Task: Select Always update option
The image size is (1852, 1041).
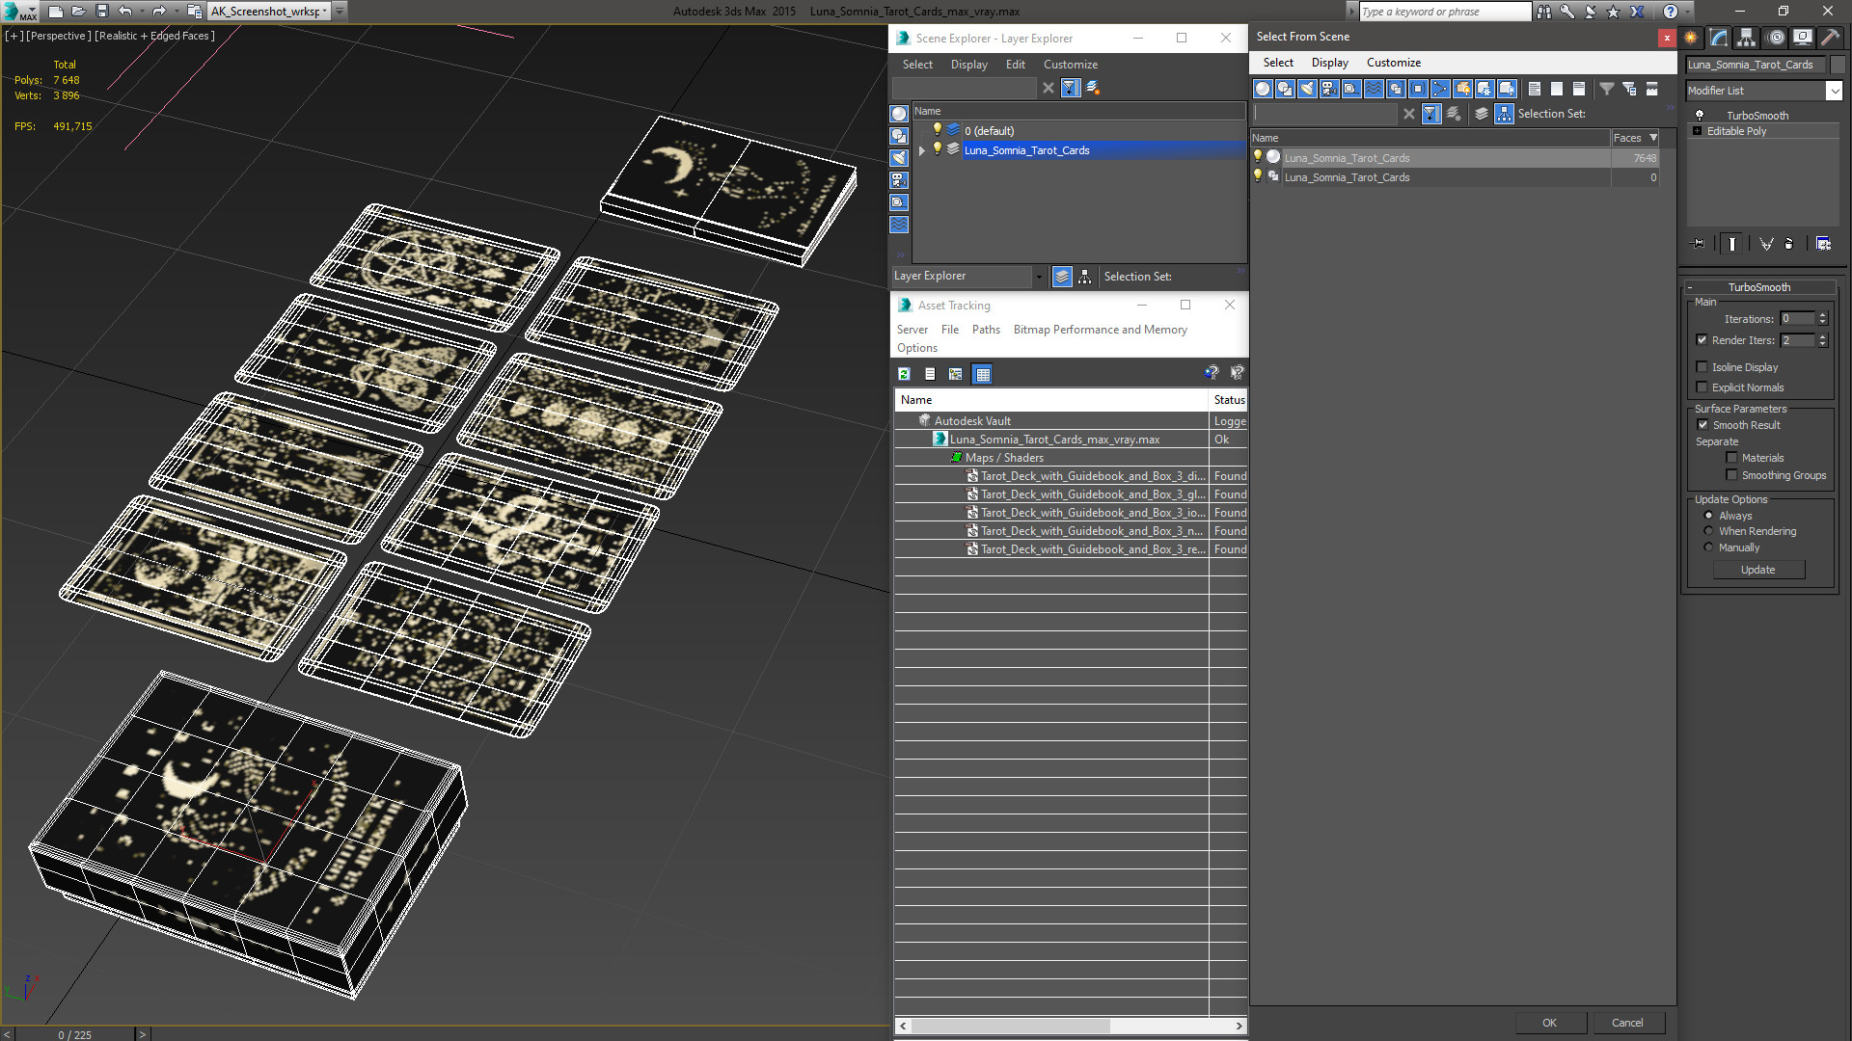Action: pos(1708,516)
